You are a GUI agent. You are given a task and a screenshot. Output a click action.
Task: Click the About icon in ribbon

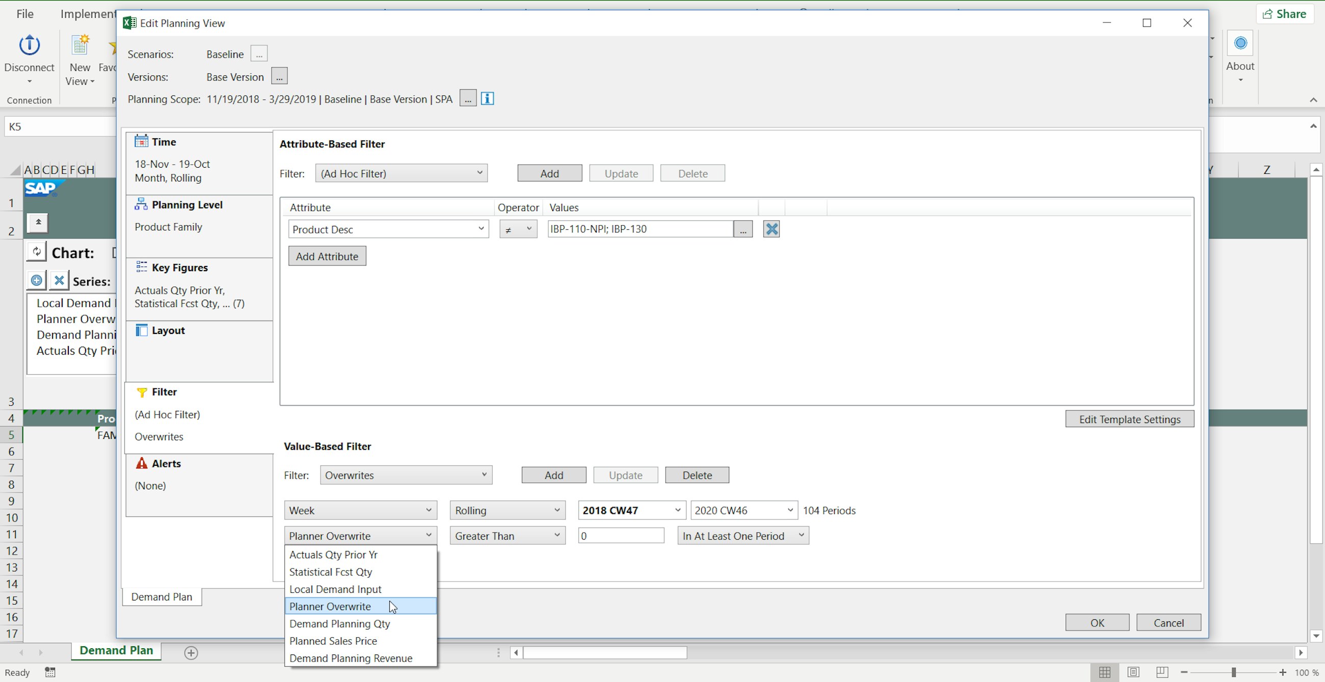[x=1239, y=44]
